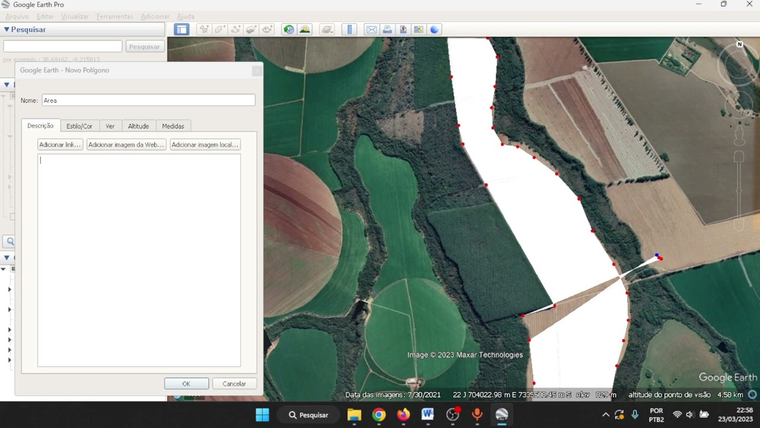Viewport: 760px width, 428px height.
Task: Click the Cancelar button
Action: [234, 383]
